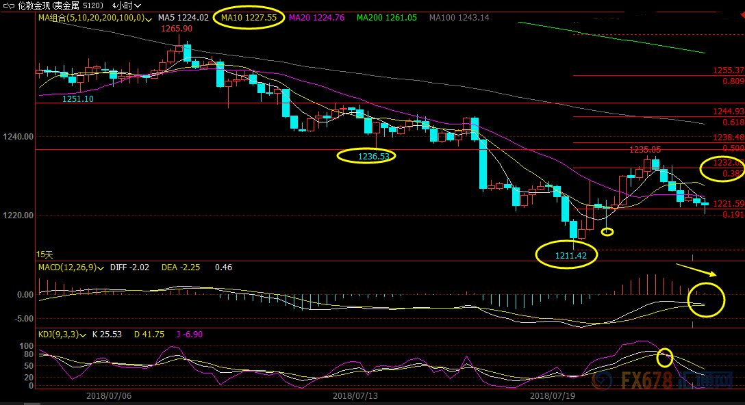Select the MA5 1224.02 legend value
The width and height of the screenshot is (745, 405).
[184, 18]
